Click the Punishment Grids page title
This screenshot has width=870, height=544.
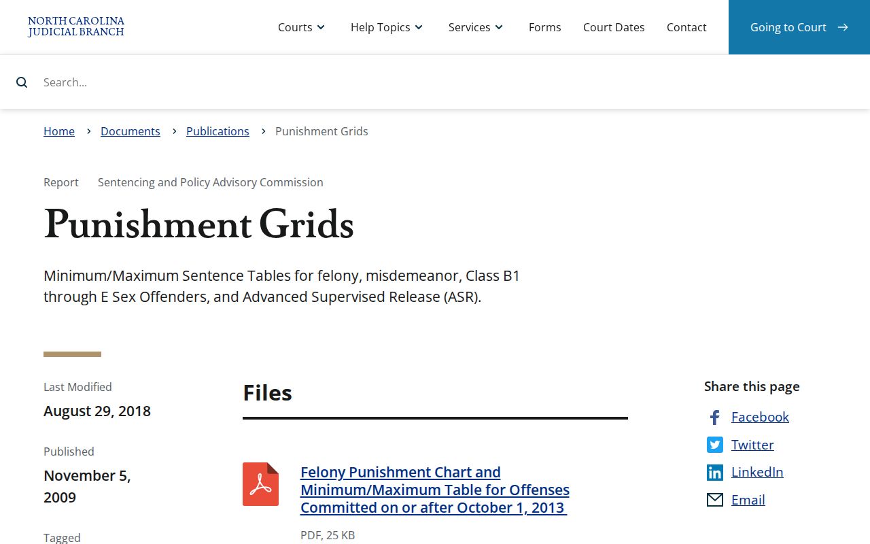pyautogui.click(x=198, y=224)
